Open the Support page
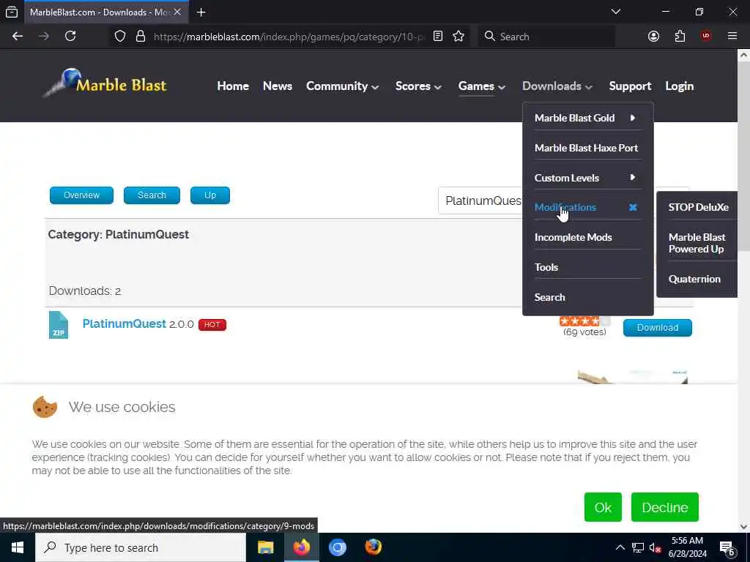This screenshot has width=750, height=562. (630, 86)
